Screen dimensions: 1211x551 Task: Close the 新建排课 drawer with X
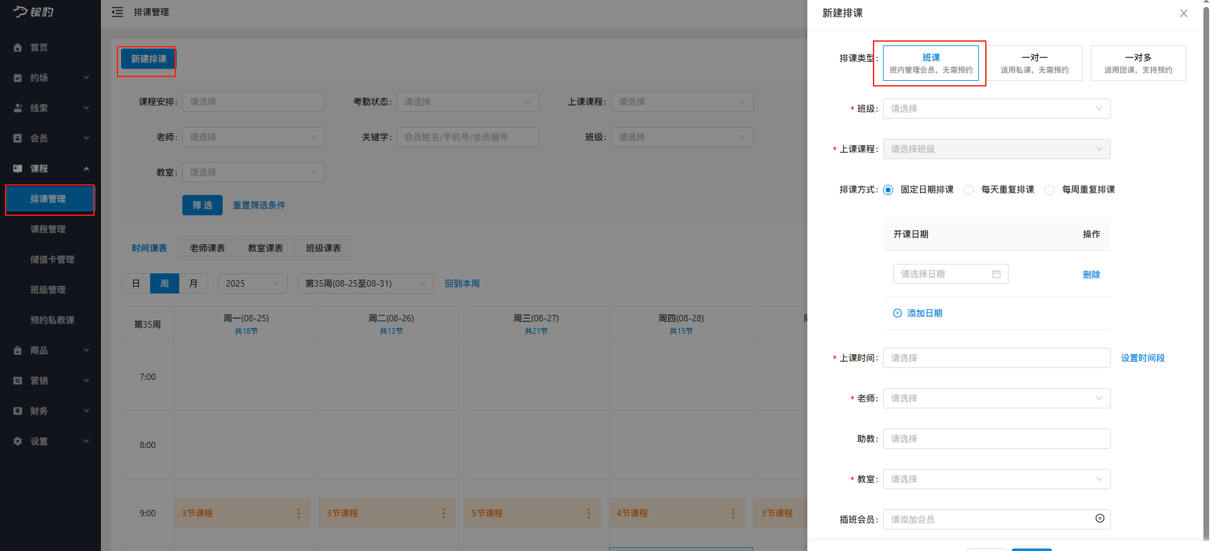coord(1184,13)
